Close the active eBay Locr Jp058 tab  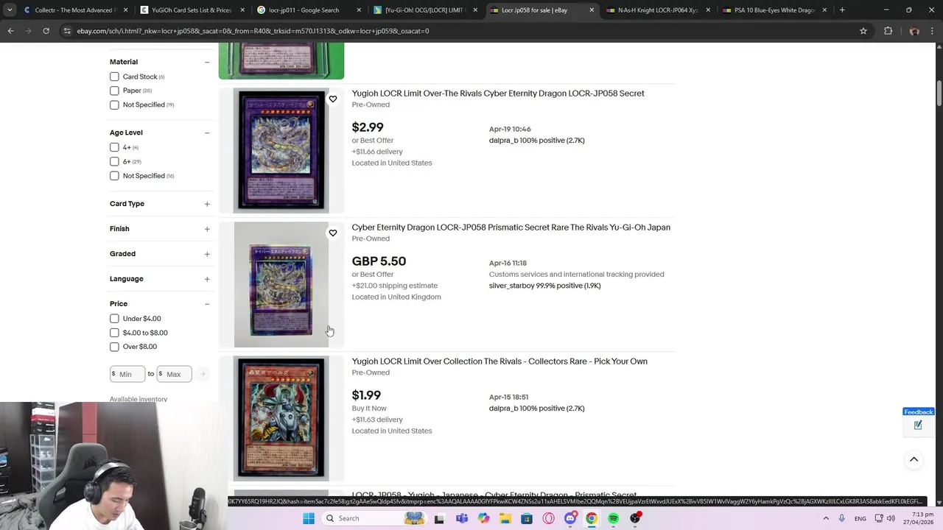pos(592,10)
